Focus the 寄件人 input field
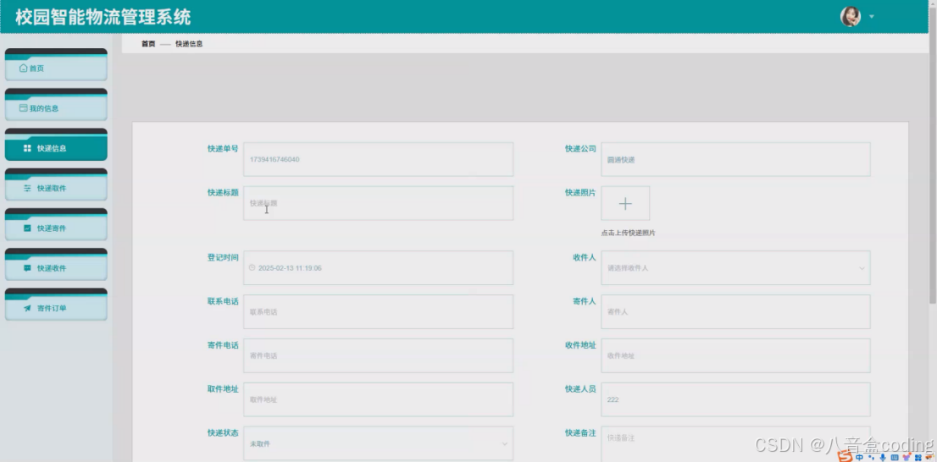The height and width of the screenshot is (462, 937). click(x=735, y=311)
